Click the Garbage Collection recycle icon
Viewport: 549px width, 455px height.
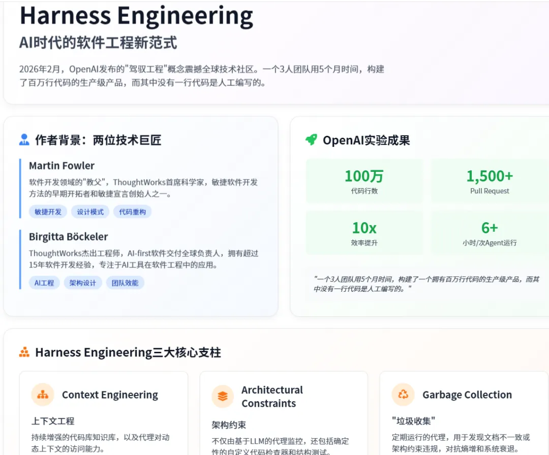[x=403, y=395]
